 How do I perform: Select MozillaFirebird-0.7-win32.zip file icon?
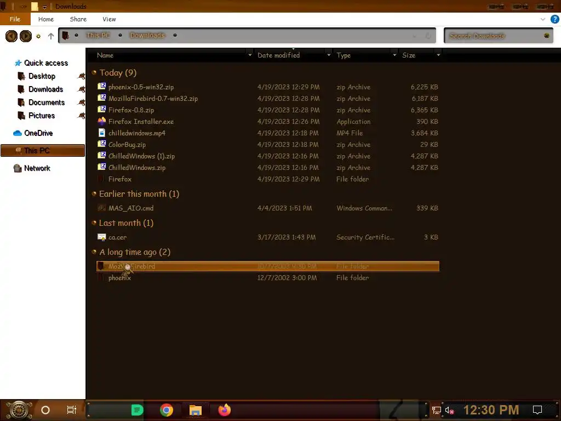tap(102, 98)
